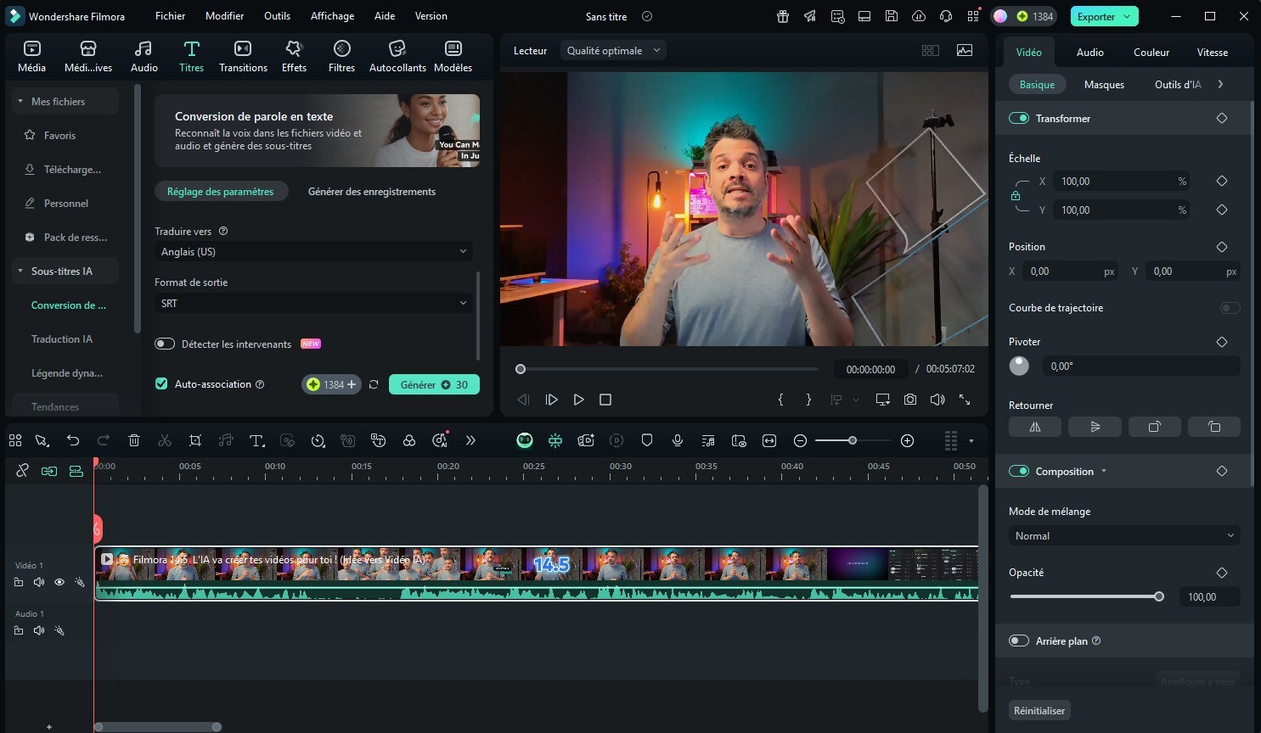Screen dimensions: 1261x733
Task: Open the Exporter dropdown arrow
Action: click(x=1127, y=16)
